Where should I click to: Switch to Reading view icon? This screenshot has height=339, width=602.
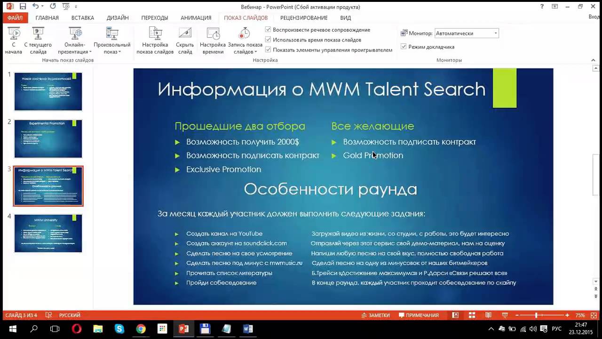tap(488, 315)
